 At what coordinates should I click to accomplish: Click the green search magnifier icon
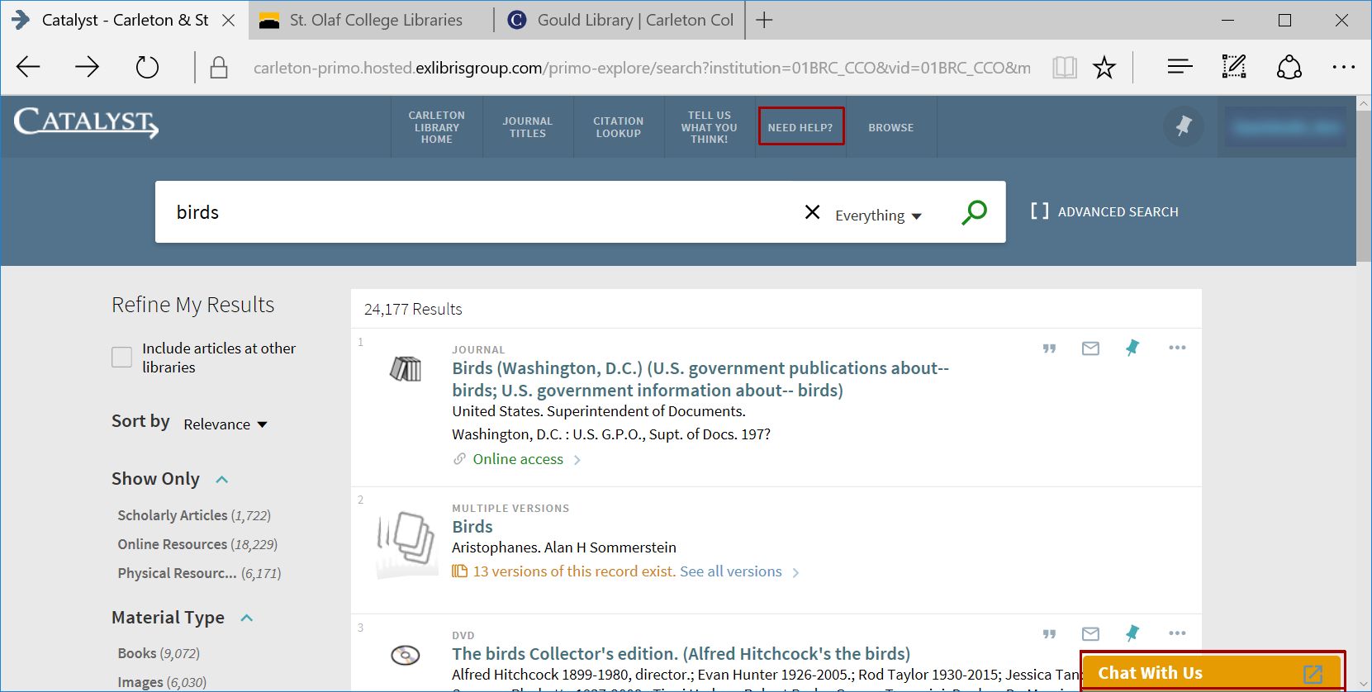974,212
